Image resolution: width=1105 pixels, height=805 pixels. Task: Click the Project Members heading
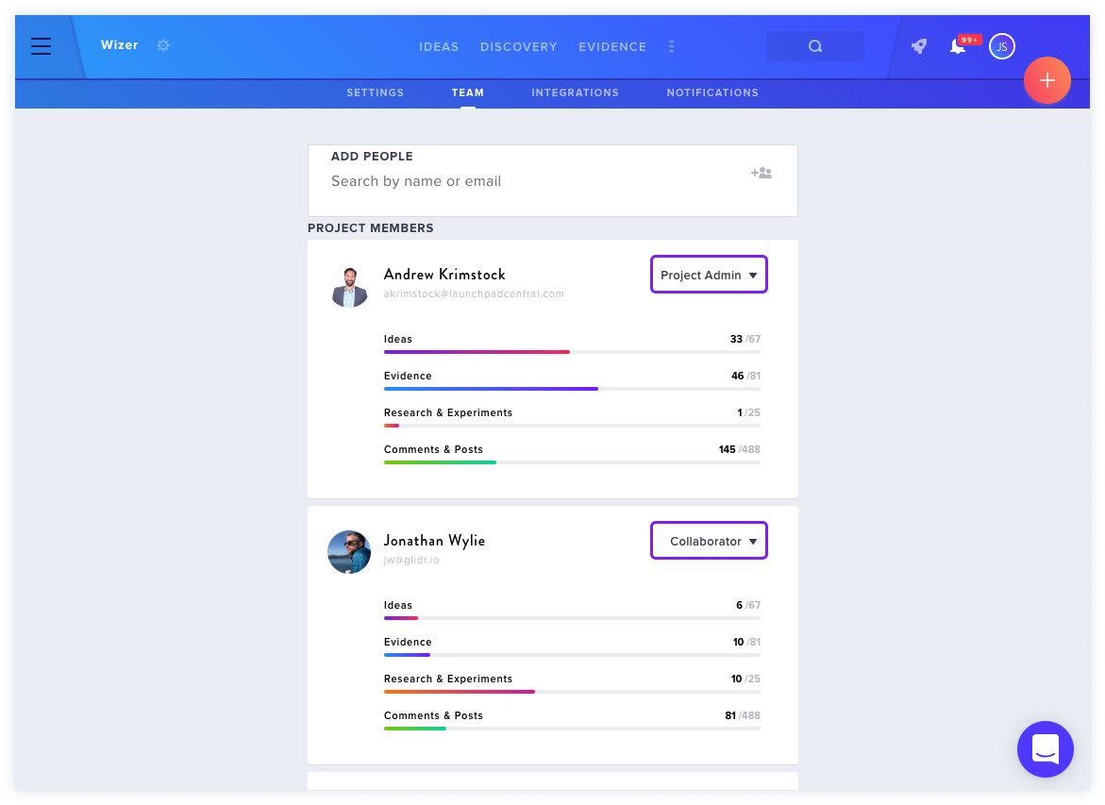coord(371,228)
